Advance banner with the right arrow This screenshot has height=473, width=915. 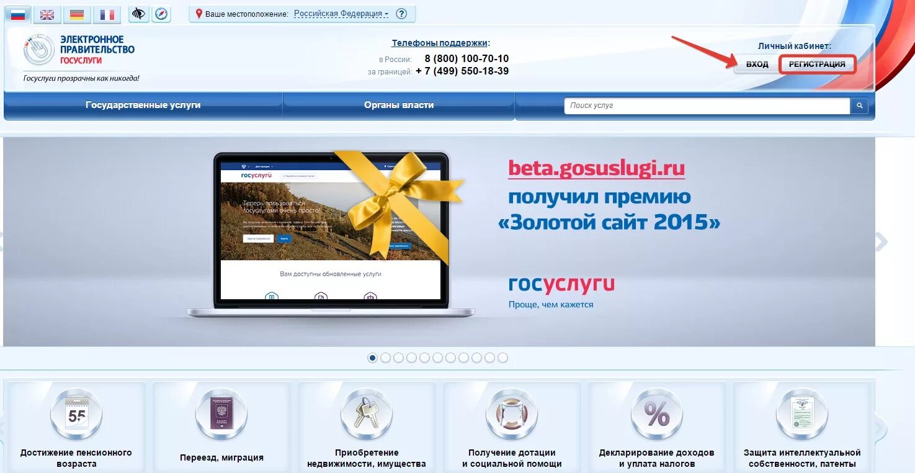882,242
